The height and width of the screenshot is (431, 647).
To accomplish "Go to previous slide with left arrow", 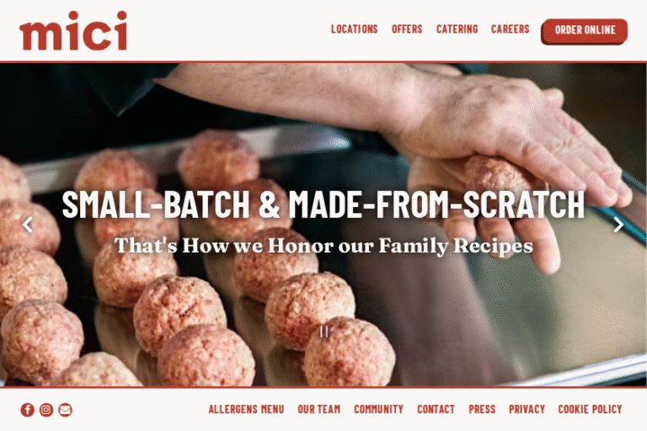I will (28, 225).
